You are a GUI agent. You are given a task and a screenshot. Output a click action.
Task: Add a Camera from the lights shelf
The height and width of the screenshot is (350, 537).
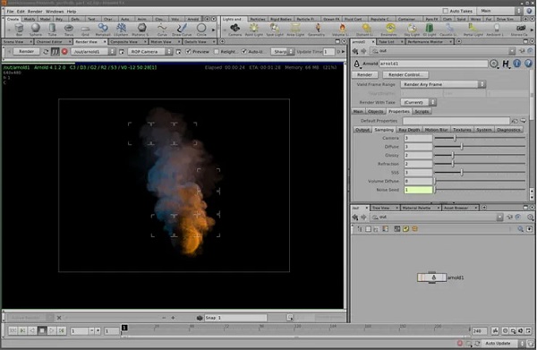point(234,30)
